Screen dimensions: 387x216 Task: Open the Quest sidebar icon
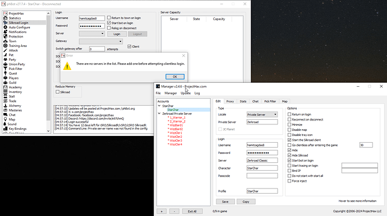(x=6, y=73)
